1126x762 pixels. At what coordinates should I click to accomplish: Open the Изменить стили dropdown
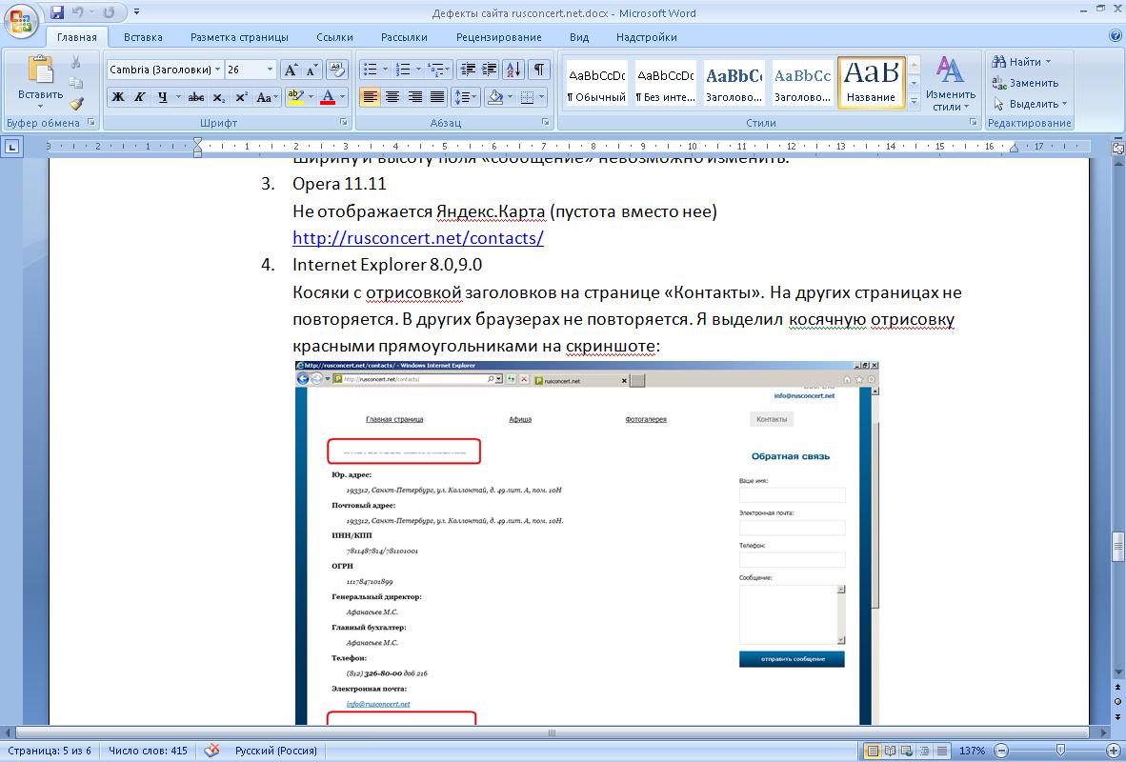point(950,83)
